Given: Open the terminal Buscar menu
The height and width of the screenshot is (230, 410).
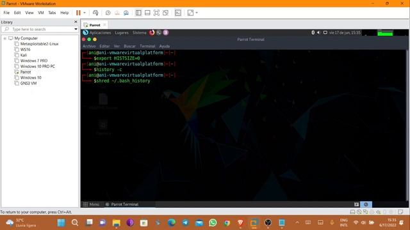Looking at the screenshot, I should pos(129,46).
